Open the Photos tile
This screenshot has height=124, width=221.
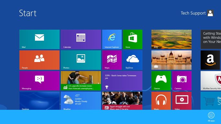pos(81,60)
